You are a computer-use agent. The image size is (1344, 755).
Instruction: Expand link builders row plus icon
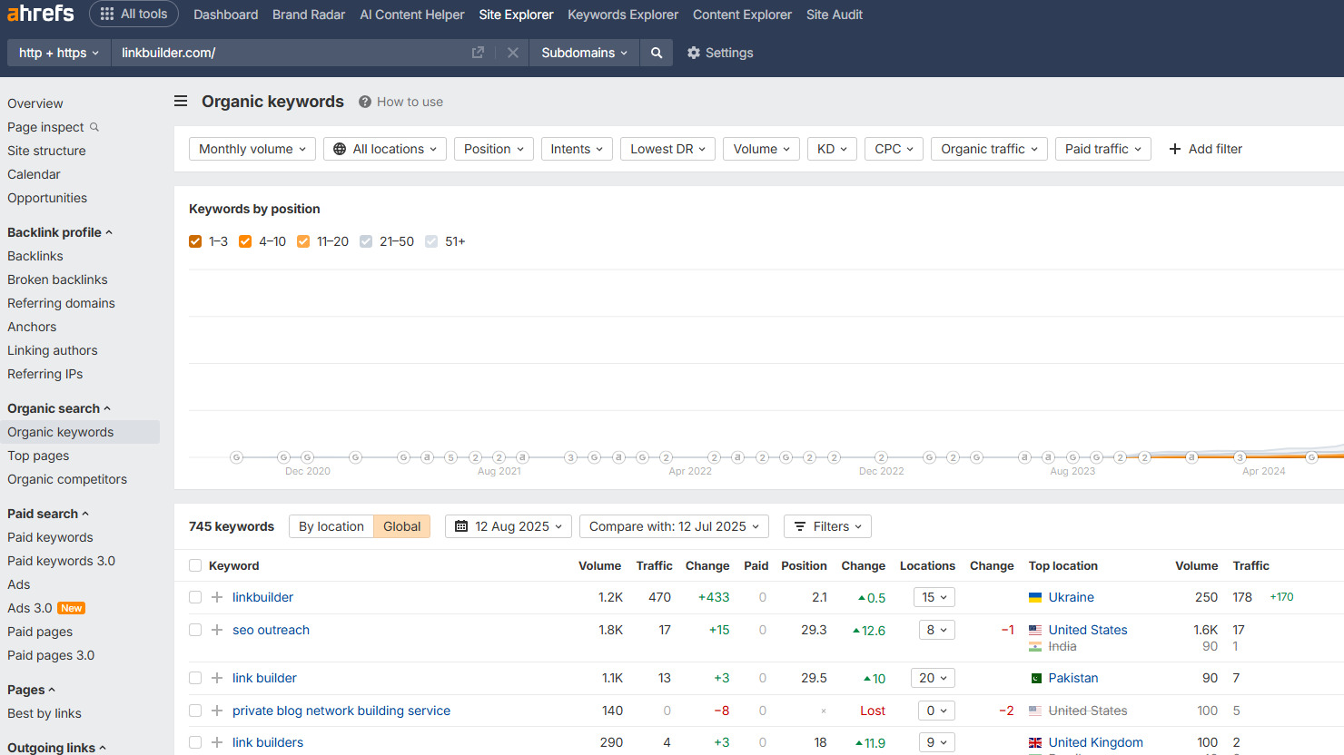(217, 742)
